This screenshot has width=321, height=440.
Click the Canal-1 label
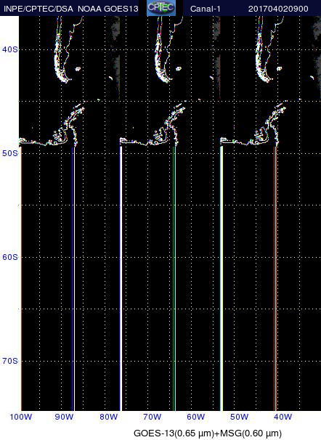(x=205, y=9)
